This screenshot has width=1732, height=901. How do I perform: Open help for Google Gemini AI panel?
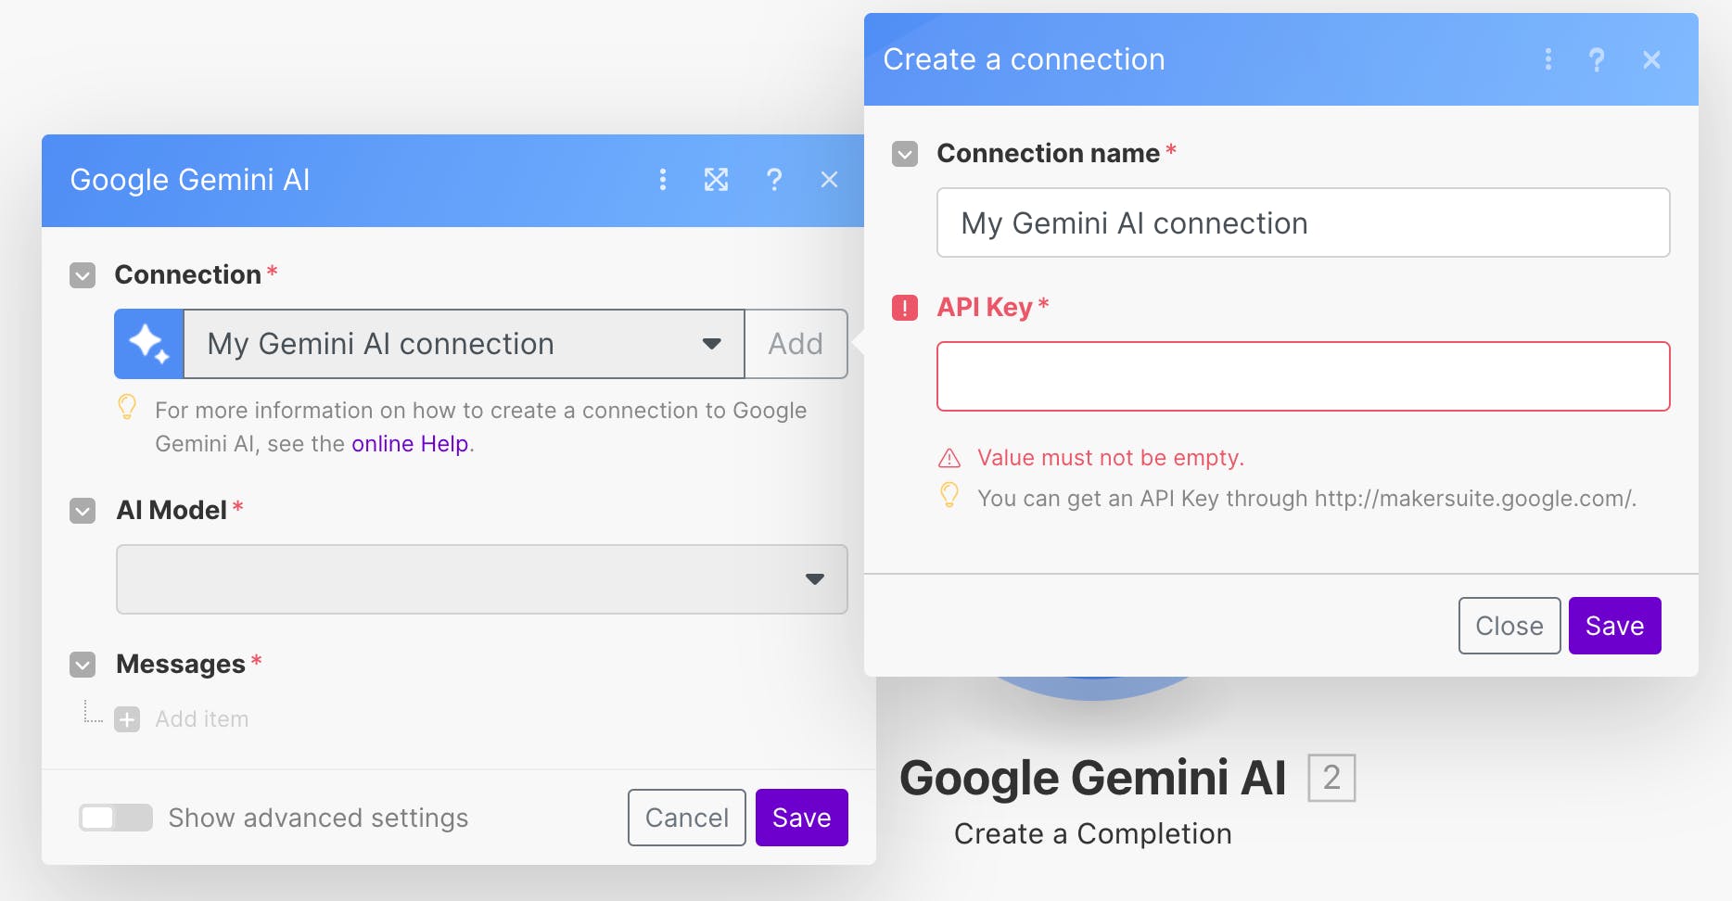pyautogui.click(x=773, y=180)
